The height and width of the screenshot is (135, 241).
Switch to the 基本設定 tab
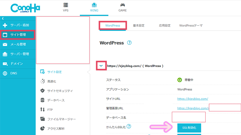(x=139, y=25)
